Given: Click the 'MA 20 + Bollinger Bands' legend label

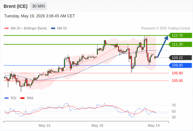Looking at the screenshot, I should pyautogui.click(x=29, y=28).
